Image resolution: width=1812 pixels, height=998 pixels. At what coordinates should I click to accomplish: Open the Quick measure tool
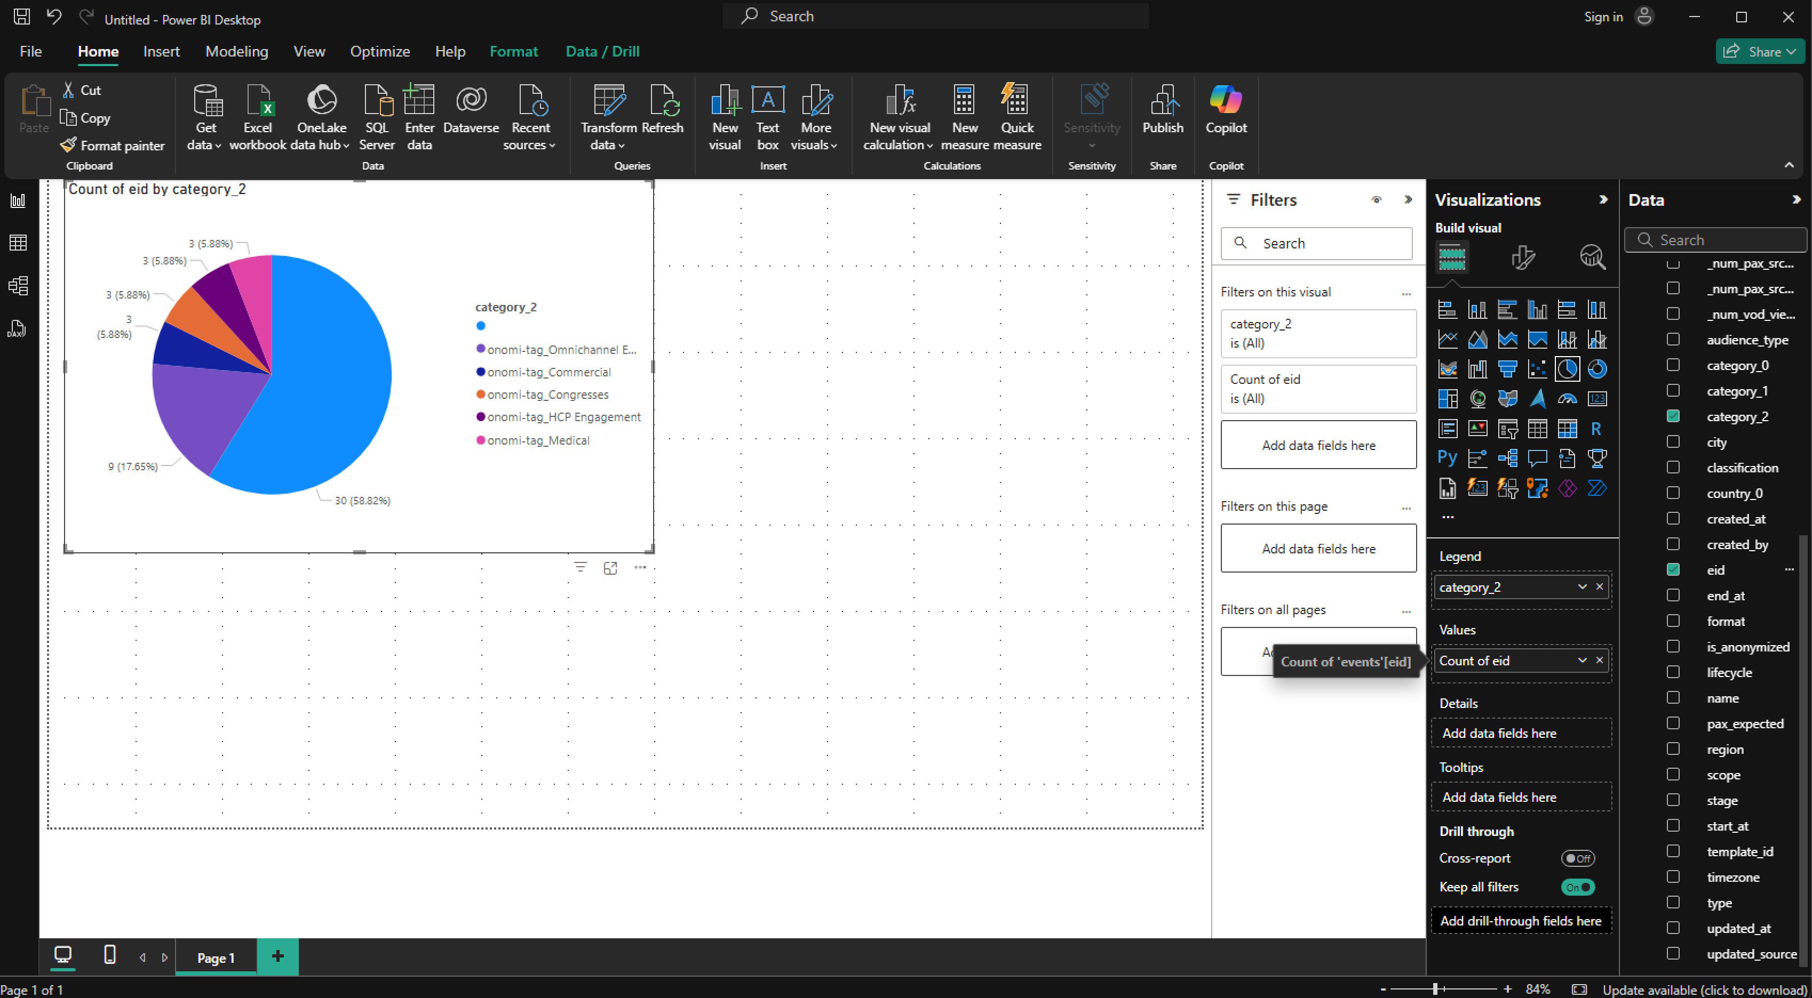1017,117
